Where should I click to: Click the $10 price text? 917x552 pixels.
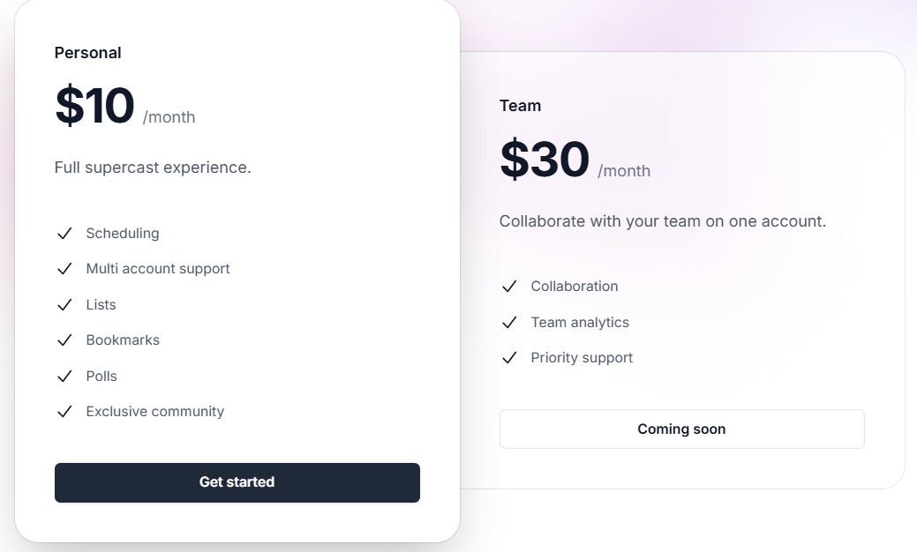pos(94,107)
